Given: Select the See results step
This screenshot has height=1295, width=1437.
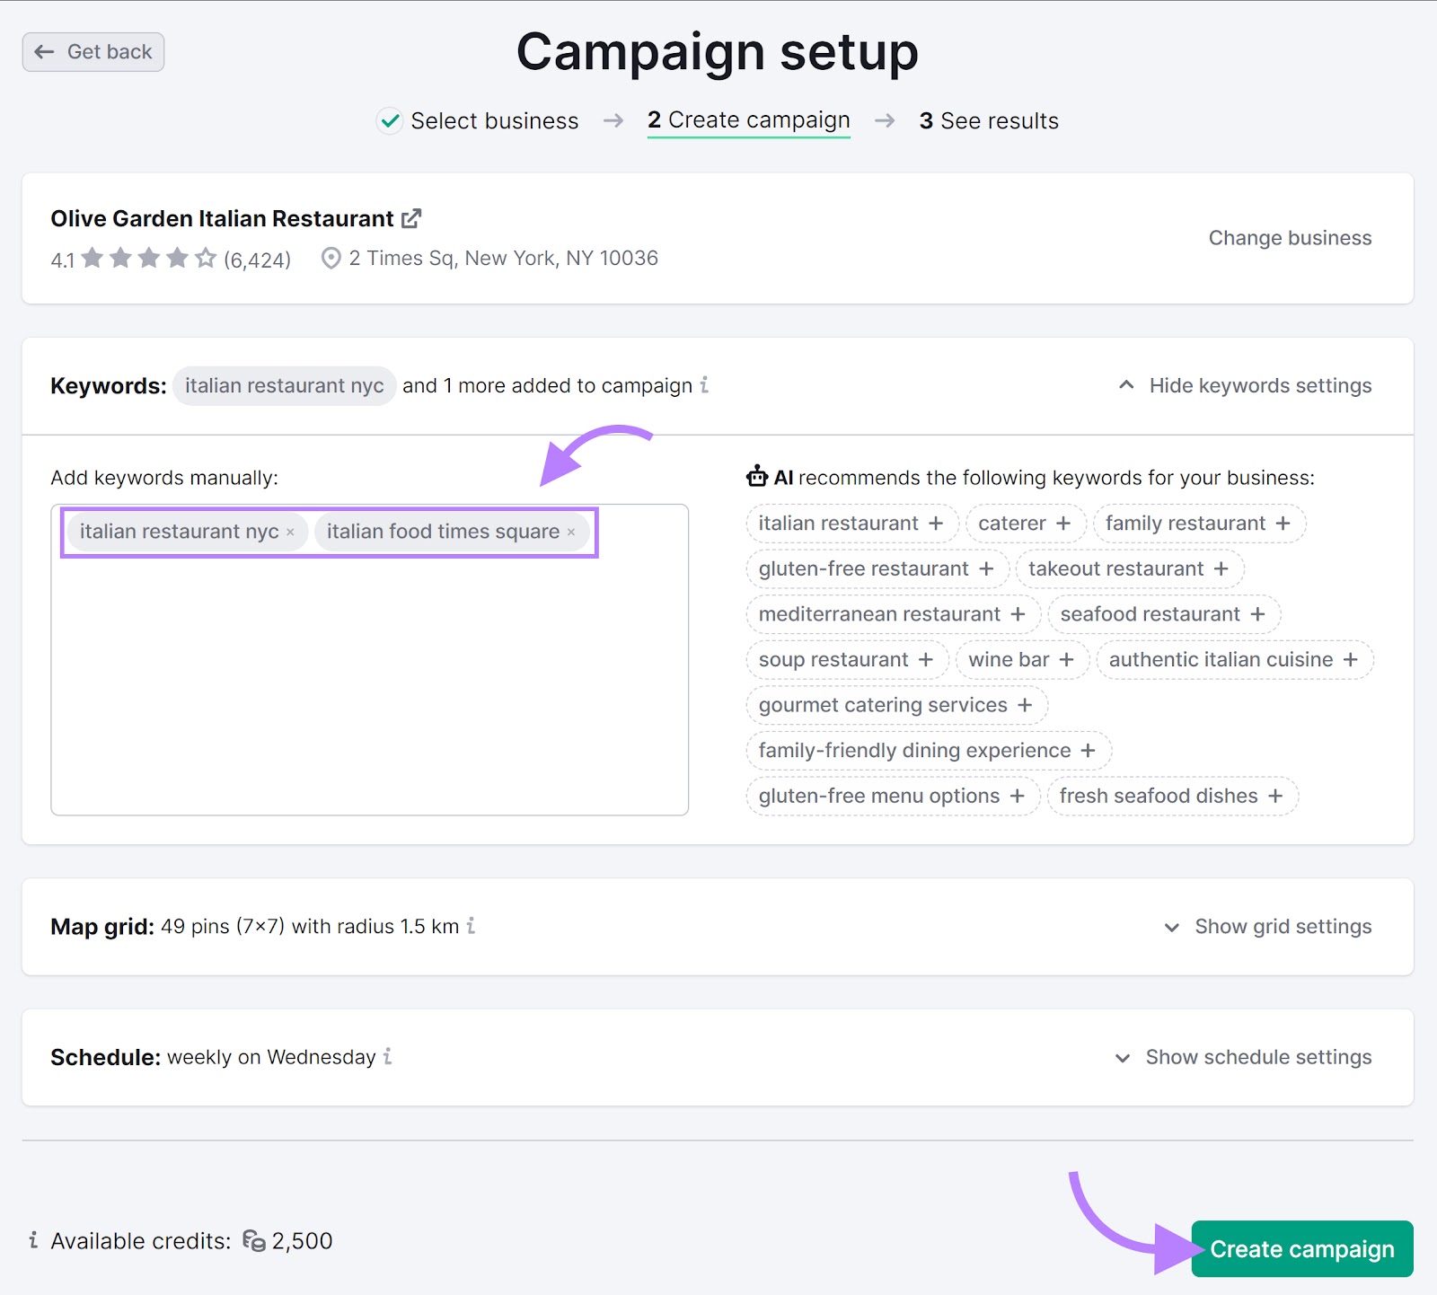Looking at the screenshot, I should 989,121.
